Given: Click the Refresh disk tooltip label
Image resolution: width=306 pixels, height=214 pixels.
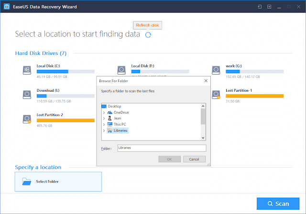Looking at the screenshot, I should coord(147,25).
